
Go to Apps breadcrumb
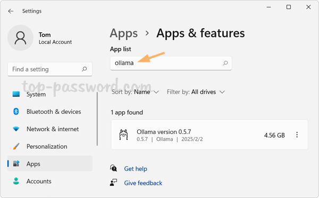[124, 33]
